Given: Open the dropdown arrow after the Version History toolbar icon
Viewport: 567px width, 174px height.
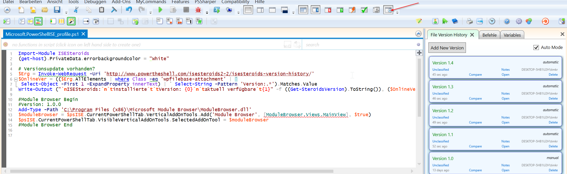Looking at the screenshot, I should point(397,12).
